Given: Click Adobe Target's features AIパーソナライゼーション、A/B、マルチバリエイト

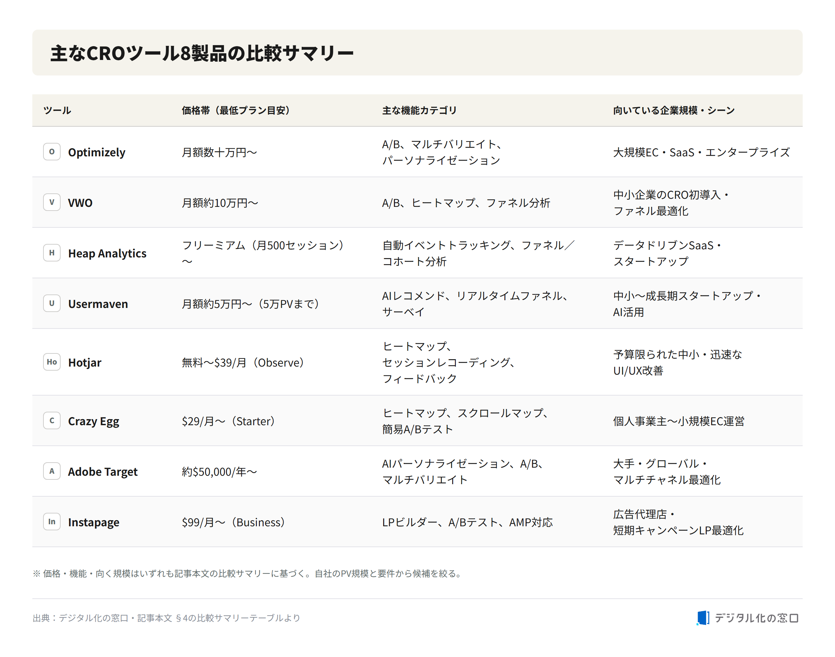Looking at the screenshot, I should 463,472.
